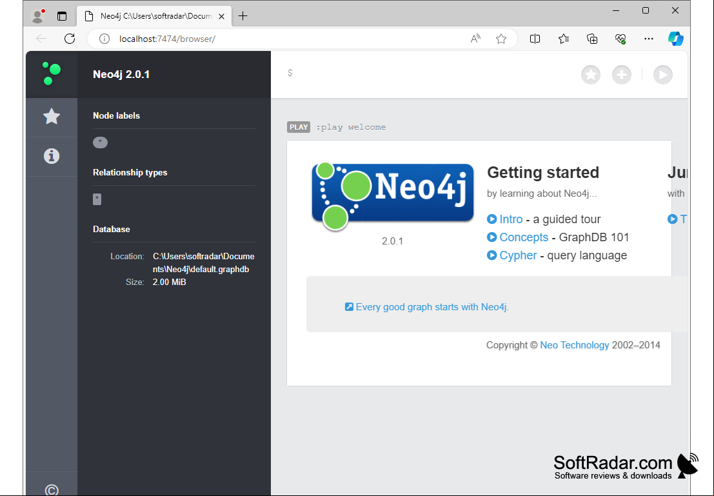View site information icon in address bar

(x=104, y=39)
